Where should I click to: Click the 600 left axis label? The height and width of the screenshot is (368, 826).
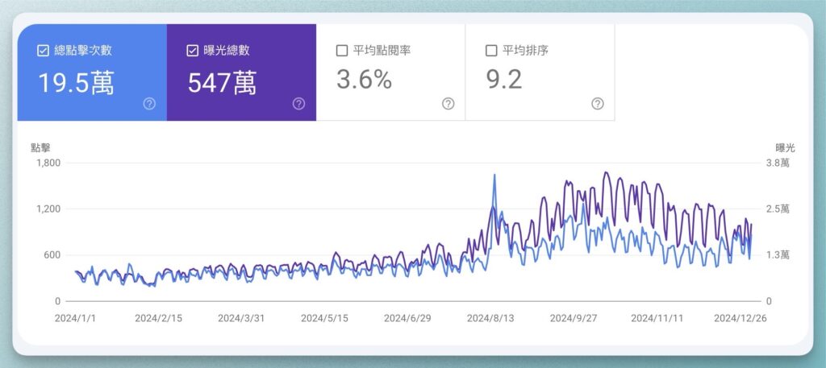(53, 255)
